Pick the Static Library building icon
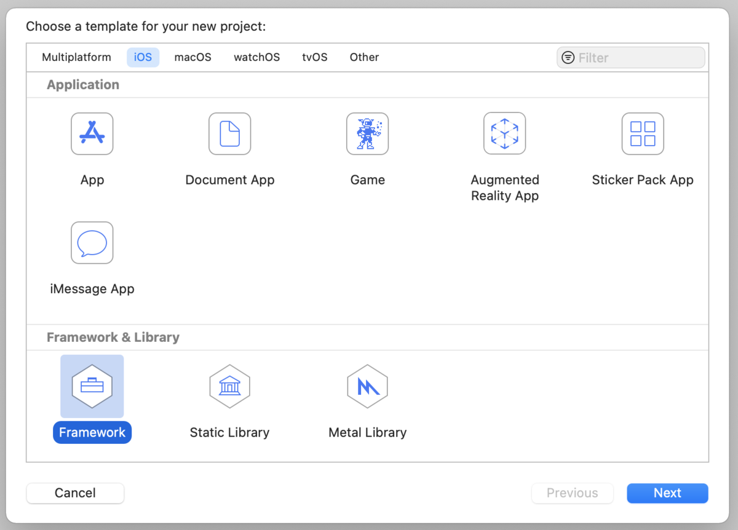This screenshot has width=738, height=530. pyautogui.click(x=230, y=386)
